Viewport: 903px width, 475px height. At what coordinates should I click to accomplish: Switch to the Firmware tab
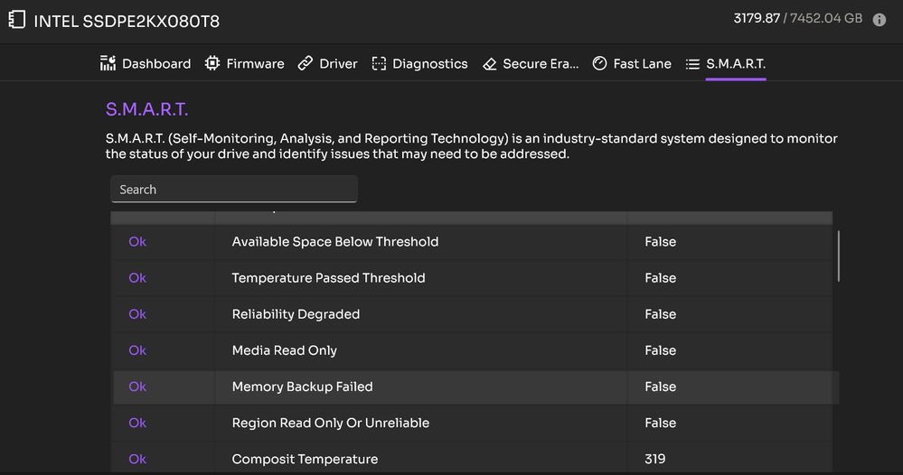coord(255,64)
